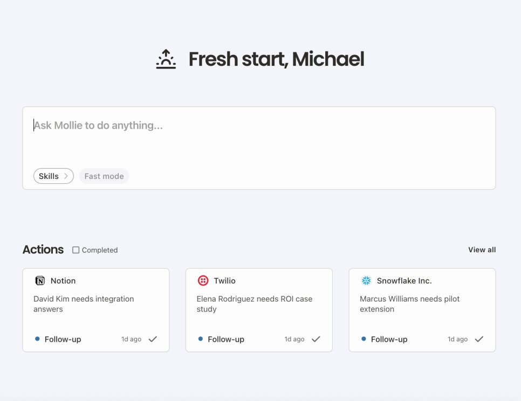The image size is (521, 401).
Task: Enable Fast mode
Action: click(104, 176)
